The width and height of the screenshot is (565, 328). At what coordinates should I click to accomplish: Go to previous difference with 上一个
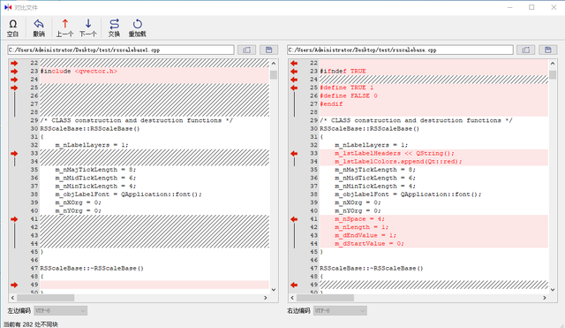(x=64, y=27)
